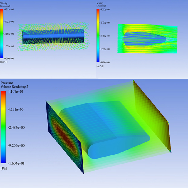Select the hull shape in the top-right streamline view
The height and width of the screenshot is (188, 188).
coord(144,38)
